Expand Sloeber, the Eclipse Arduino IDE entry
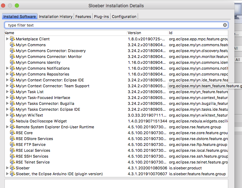 click(7, 174)
